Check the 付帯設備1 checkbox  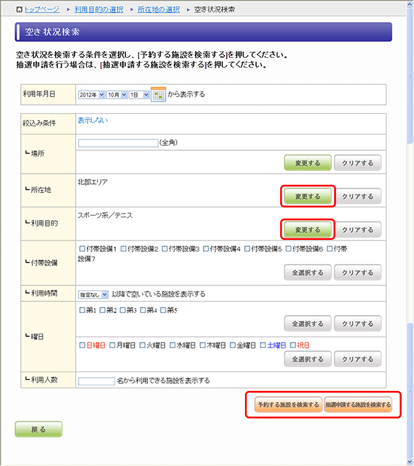[x=82, y=248]
